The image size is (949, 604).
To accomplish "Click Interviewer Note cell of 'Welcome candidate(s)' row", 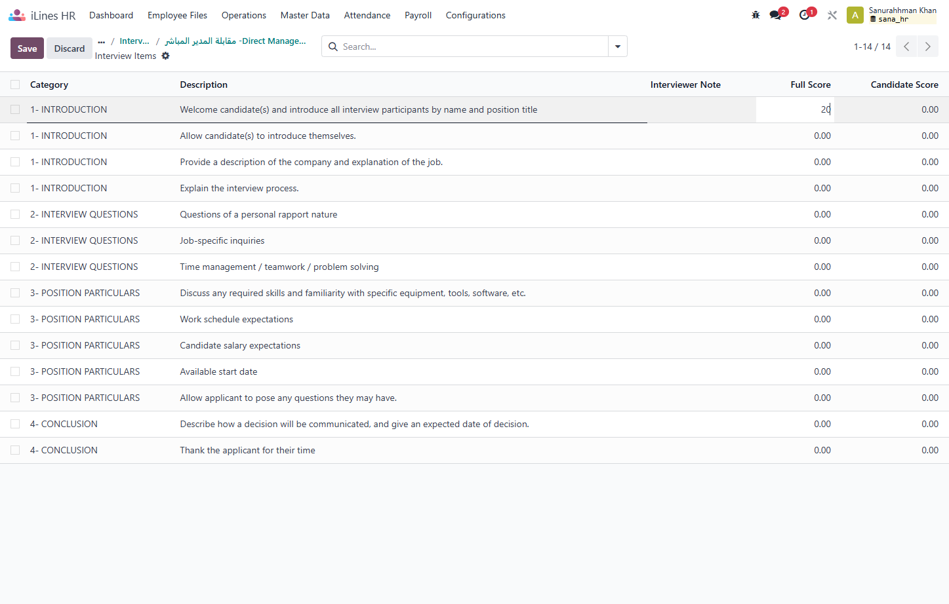I will 701,109.
